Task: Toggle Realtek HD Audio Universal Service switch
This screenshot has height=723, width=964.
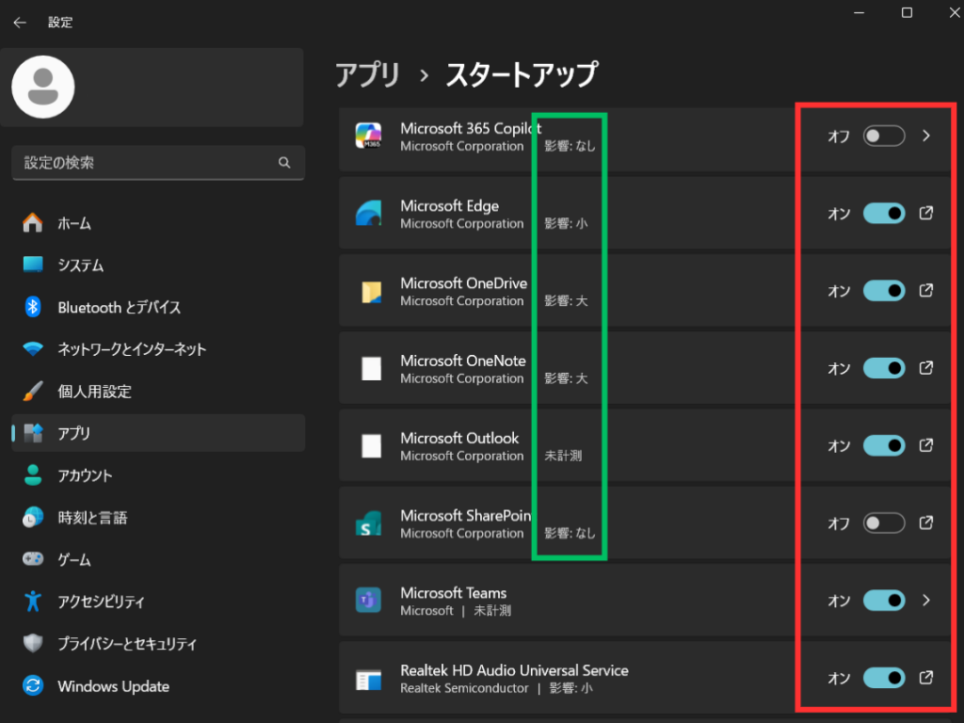Action: click(x=884, y=678)
